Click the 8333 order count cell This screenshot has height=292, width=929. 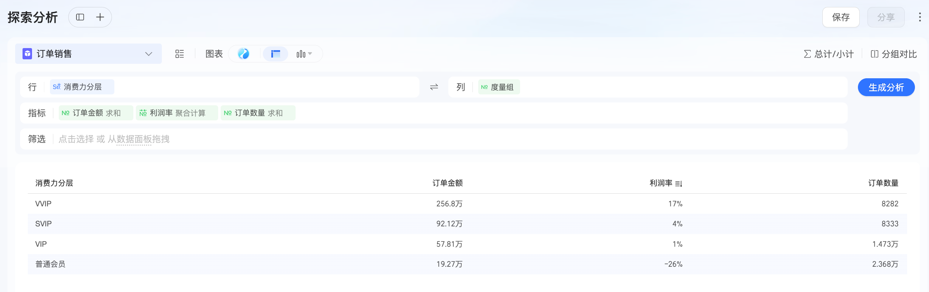(890, 224)
